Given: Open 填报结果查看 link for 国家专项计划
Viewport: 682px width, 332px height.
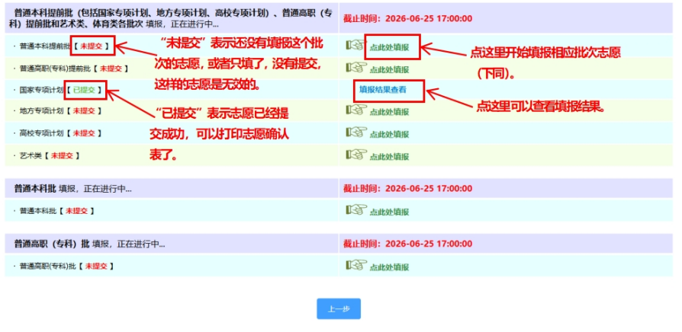Looking at the screenshot, I should [383, 90].
